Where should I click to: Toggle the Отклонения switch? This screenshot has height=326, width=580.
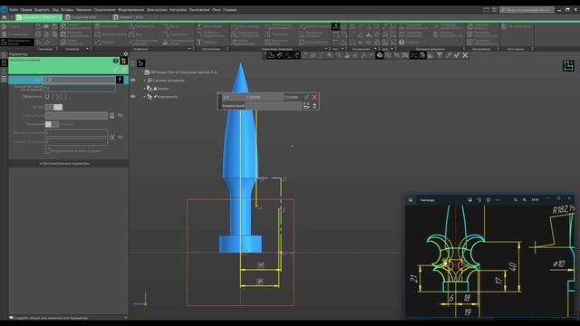(x=53, y=124)
